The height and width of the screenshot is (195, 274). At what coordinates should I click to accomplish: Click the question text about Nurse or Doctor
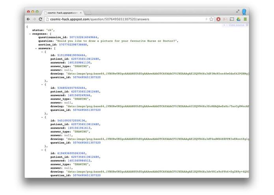coord(116,41)
